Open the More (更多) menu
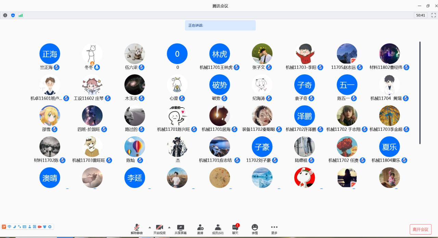Screen dimensions: 438x238 pos(274,229)
